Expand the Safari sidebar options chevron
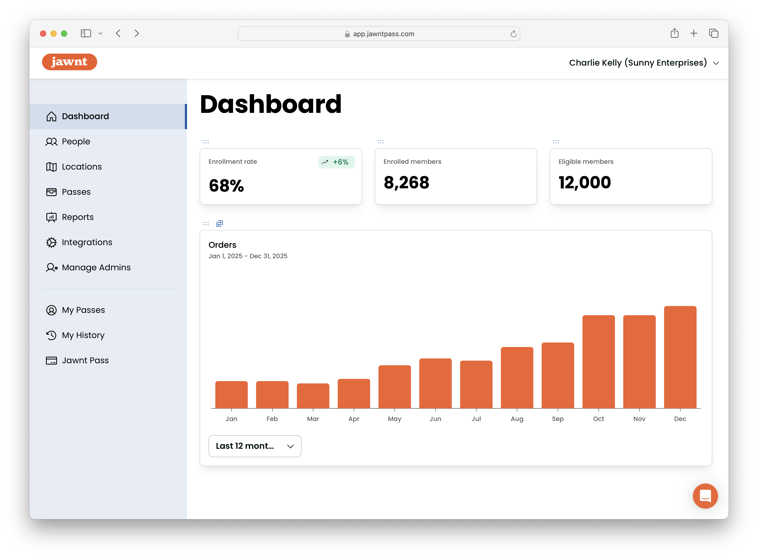The width and height of the screenshot is (758, 558). click(100, 33)
